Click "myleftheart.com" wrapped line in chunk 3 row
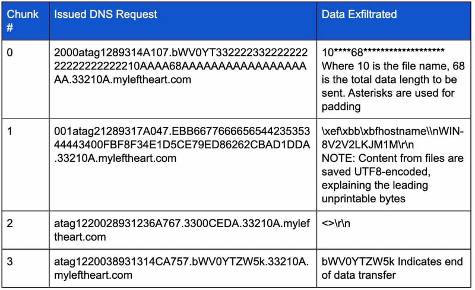The height and width of the screenshot is (290, 475). pyautogui.click(x=93, y=275)
